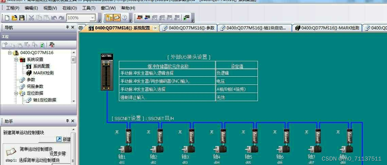Click the Copy icon in main toolbar

(x=39, y=18)
